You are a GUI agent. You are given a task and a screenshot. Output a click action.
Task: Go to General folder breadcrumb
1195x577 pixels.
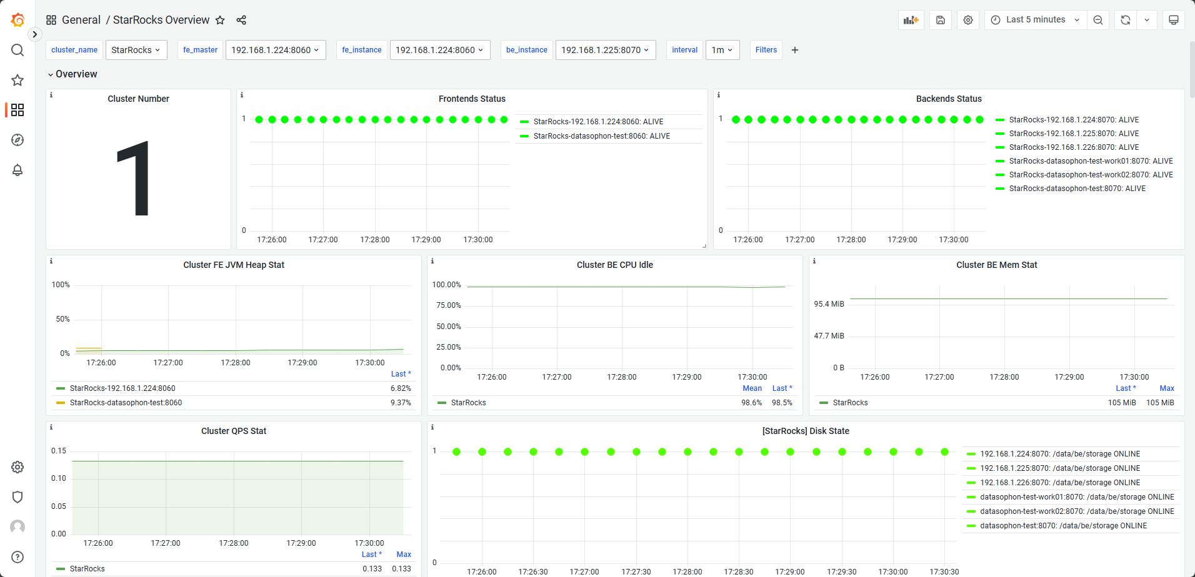click(x=81, y=20)
